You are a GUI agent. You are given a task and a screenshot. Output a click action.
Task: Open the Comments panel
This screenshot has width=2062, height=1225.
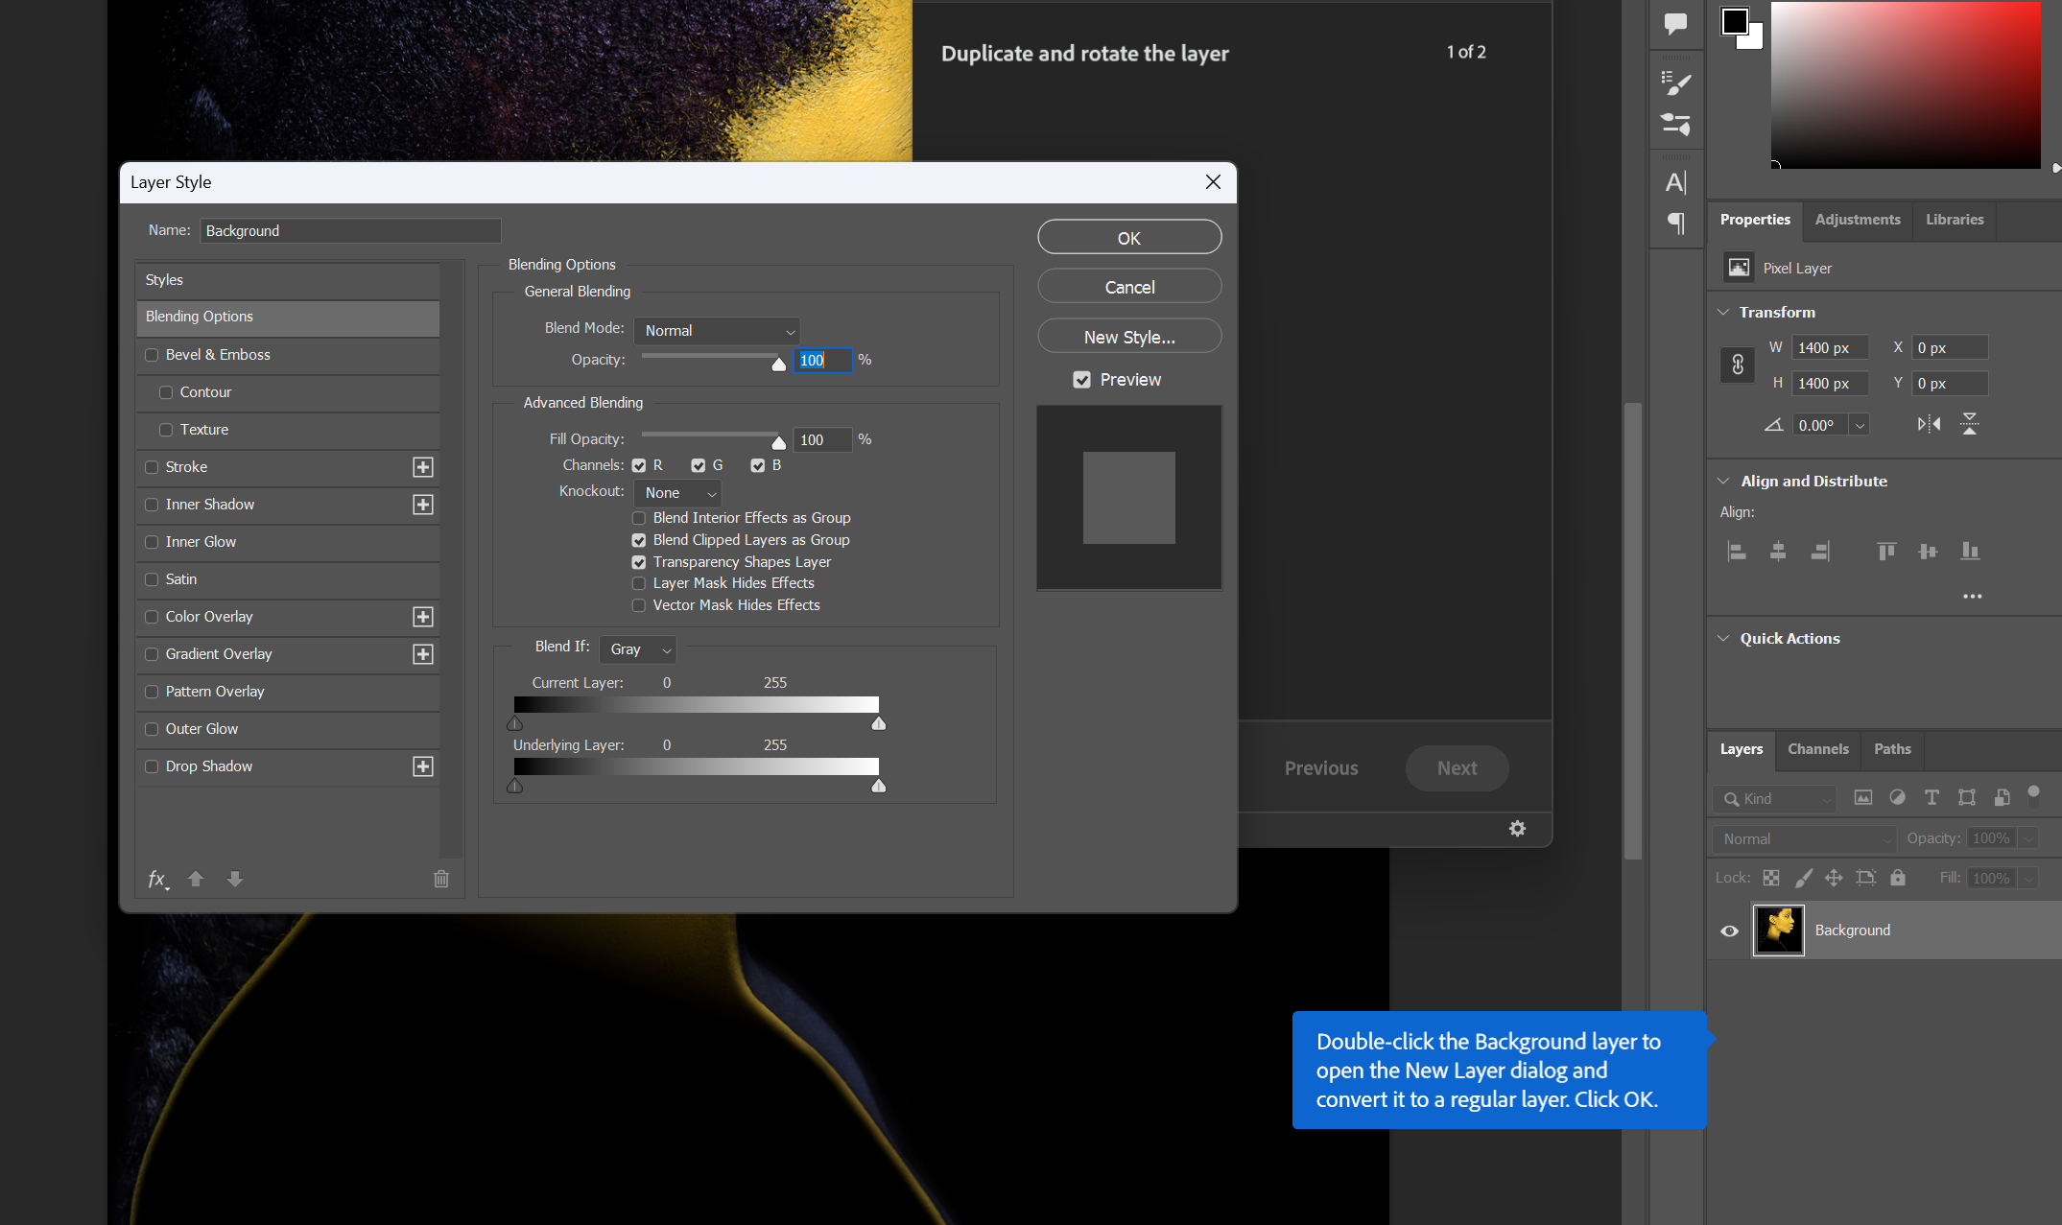tap(1676, 26)
